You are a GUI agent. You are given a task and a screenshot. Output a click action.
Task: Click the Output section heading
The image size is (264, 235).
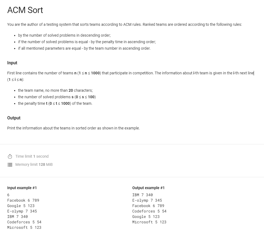pos(14,118)
